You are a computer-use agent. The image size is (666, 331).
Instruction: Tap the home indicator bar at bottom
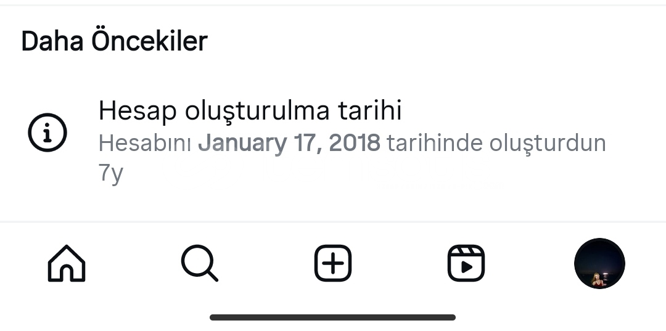coord(333,317)
